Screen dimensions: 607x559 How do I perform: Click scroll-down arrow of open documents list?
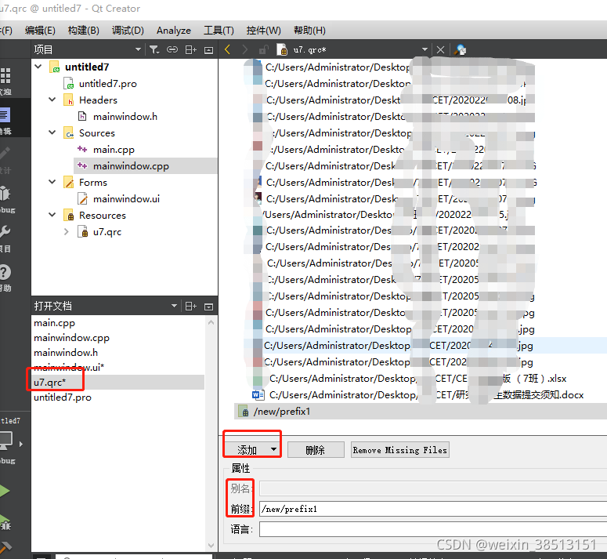pyautogui.click(x=211, y=545)
